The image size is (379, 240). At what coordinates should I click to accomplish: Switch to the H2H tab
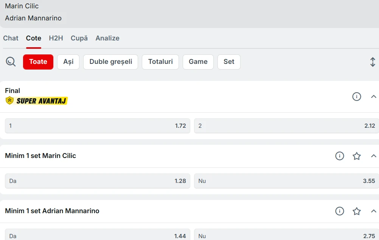point(56,38)
